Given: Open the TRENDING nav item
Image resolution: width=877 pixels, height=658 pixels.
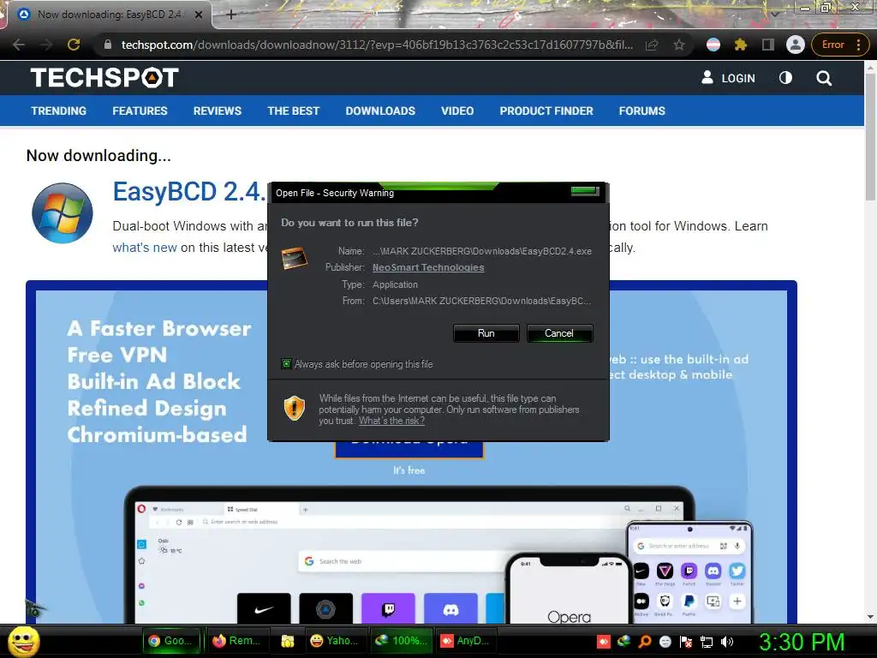Looking at the screenshot, I should coord(59,111).
